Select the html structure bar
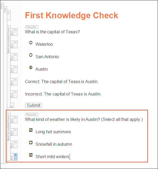Screen dimensions: 158x169 (x=2, y=83)
